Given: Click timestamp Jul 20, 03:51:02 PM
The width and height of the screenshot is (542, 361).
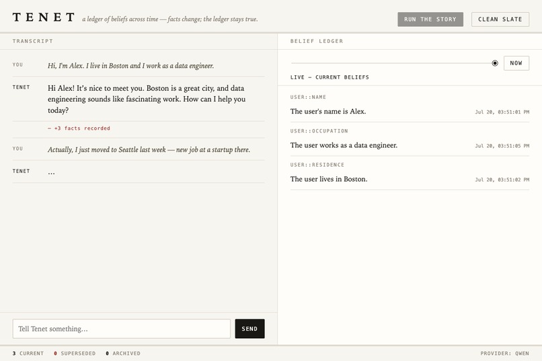Looking at the screenshot, I should tap(502, 179).
